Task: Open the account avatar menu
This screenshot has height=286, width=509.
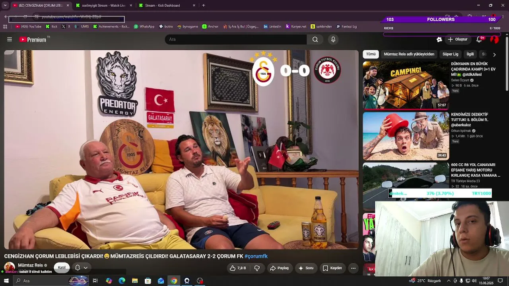Action: [494, 39]
